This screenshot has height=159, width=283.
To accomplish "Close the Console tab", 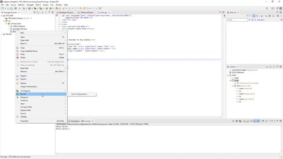I will [92, 121].
